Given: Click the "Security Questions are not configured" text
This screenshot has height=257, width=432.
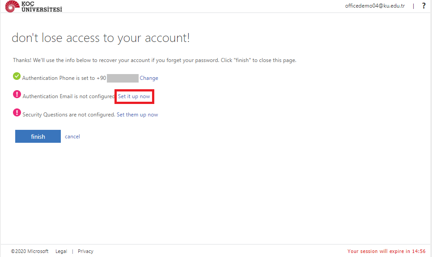Looking at the screenshot, I should [x=68, y=115].
